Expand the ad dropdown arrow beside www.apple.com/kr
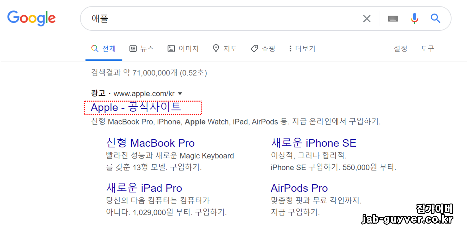 click(180, 94)
